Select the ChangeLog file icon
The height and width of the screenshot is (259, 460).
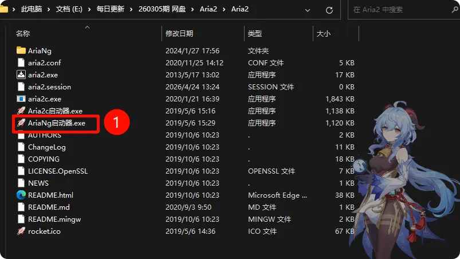pos(21,147)
